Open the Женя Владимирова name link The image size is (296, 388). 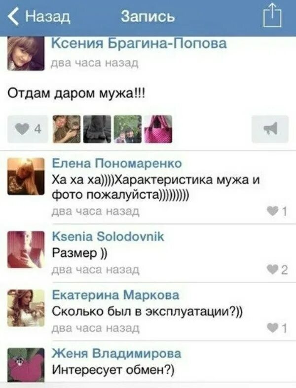point(116,353)
